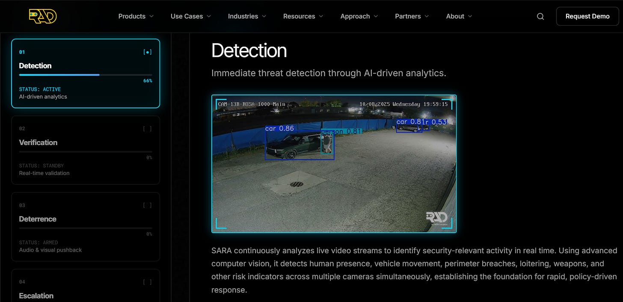Click the camera name CAM-13R-ROSA-1000-Main

(x=252, y=104)
